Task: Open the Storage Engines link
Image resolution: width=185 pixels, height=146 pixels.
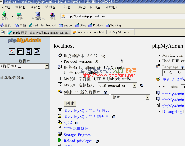Action: 77,135
